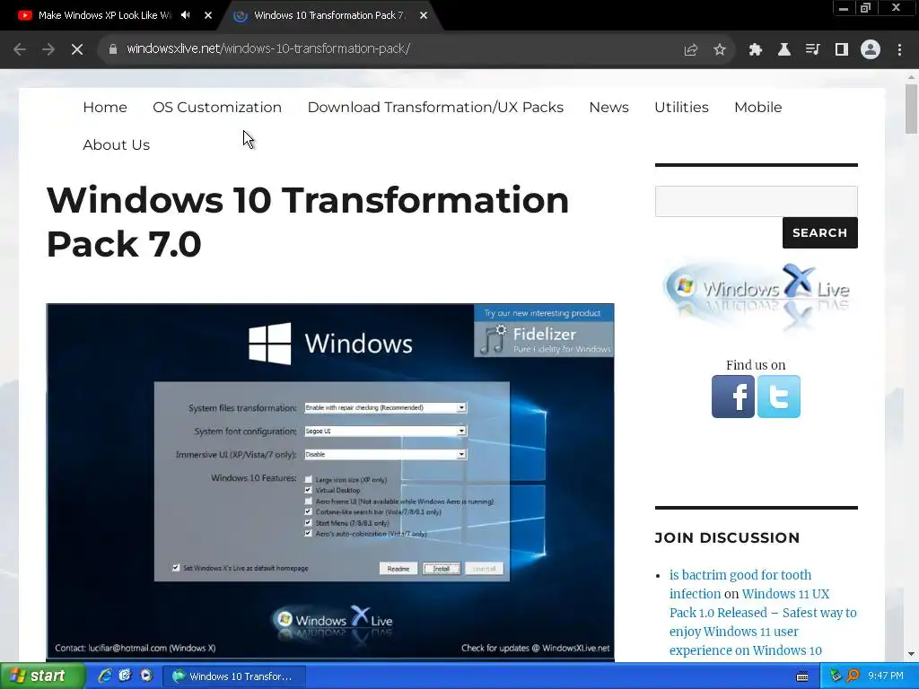Toggle Large icon size checkbox
919x689 pixels.
click(x=309, y=480)
